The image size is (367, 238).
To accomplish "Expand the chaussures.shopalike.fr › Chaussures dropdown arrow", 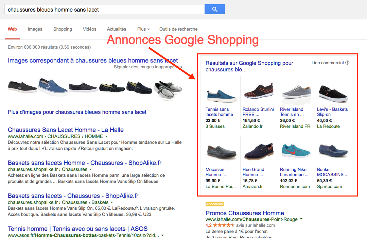I will click(91, 169).
